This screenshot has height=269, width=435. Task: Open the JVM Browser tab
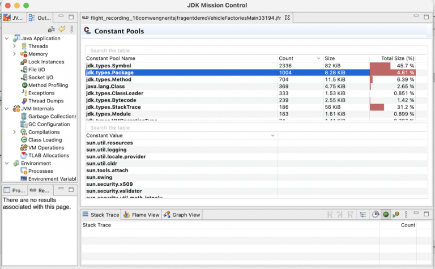pyautogui.click(x=14, y=18)
